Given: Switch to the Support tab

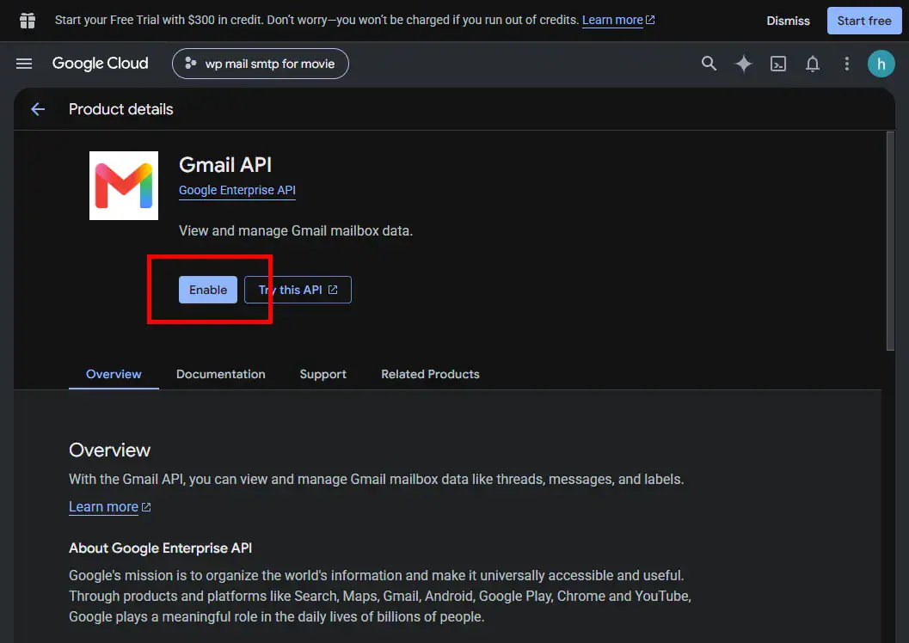Looking at the screenshot, I should [x=322, y=374].
